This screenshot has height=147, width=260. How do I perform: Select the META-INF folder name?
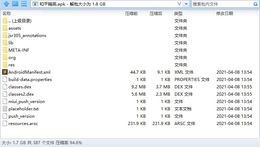19,50
